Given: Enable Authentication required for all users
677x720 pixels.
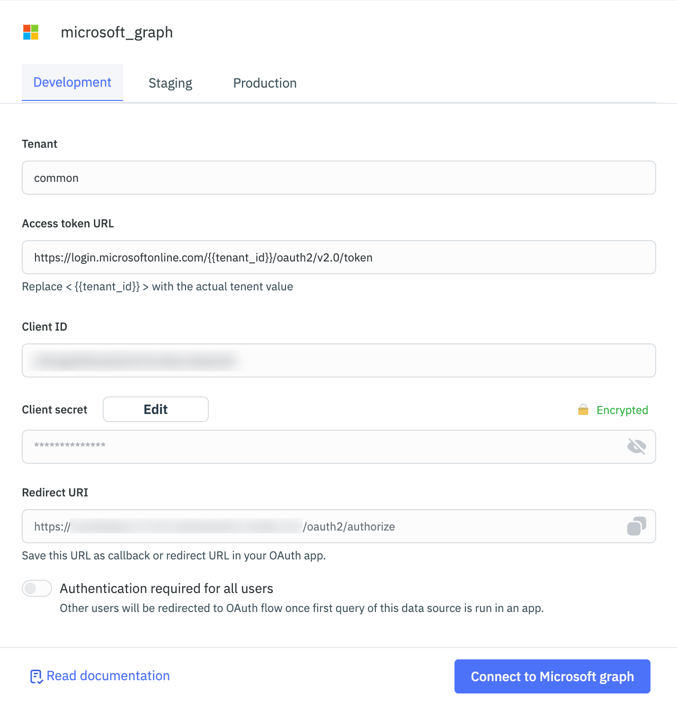Looking at the screenshot, I should (x=36, y=588).
